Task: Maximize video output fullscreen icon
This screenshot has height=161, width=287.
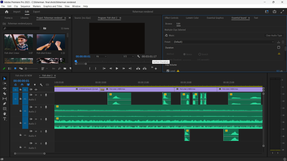Action: point(282,11)
